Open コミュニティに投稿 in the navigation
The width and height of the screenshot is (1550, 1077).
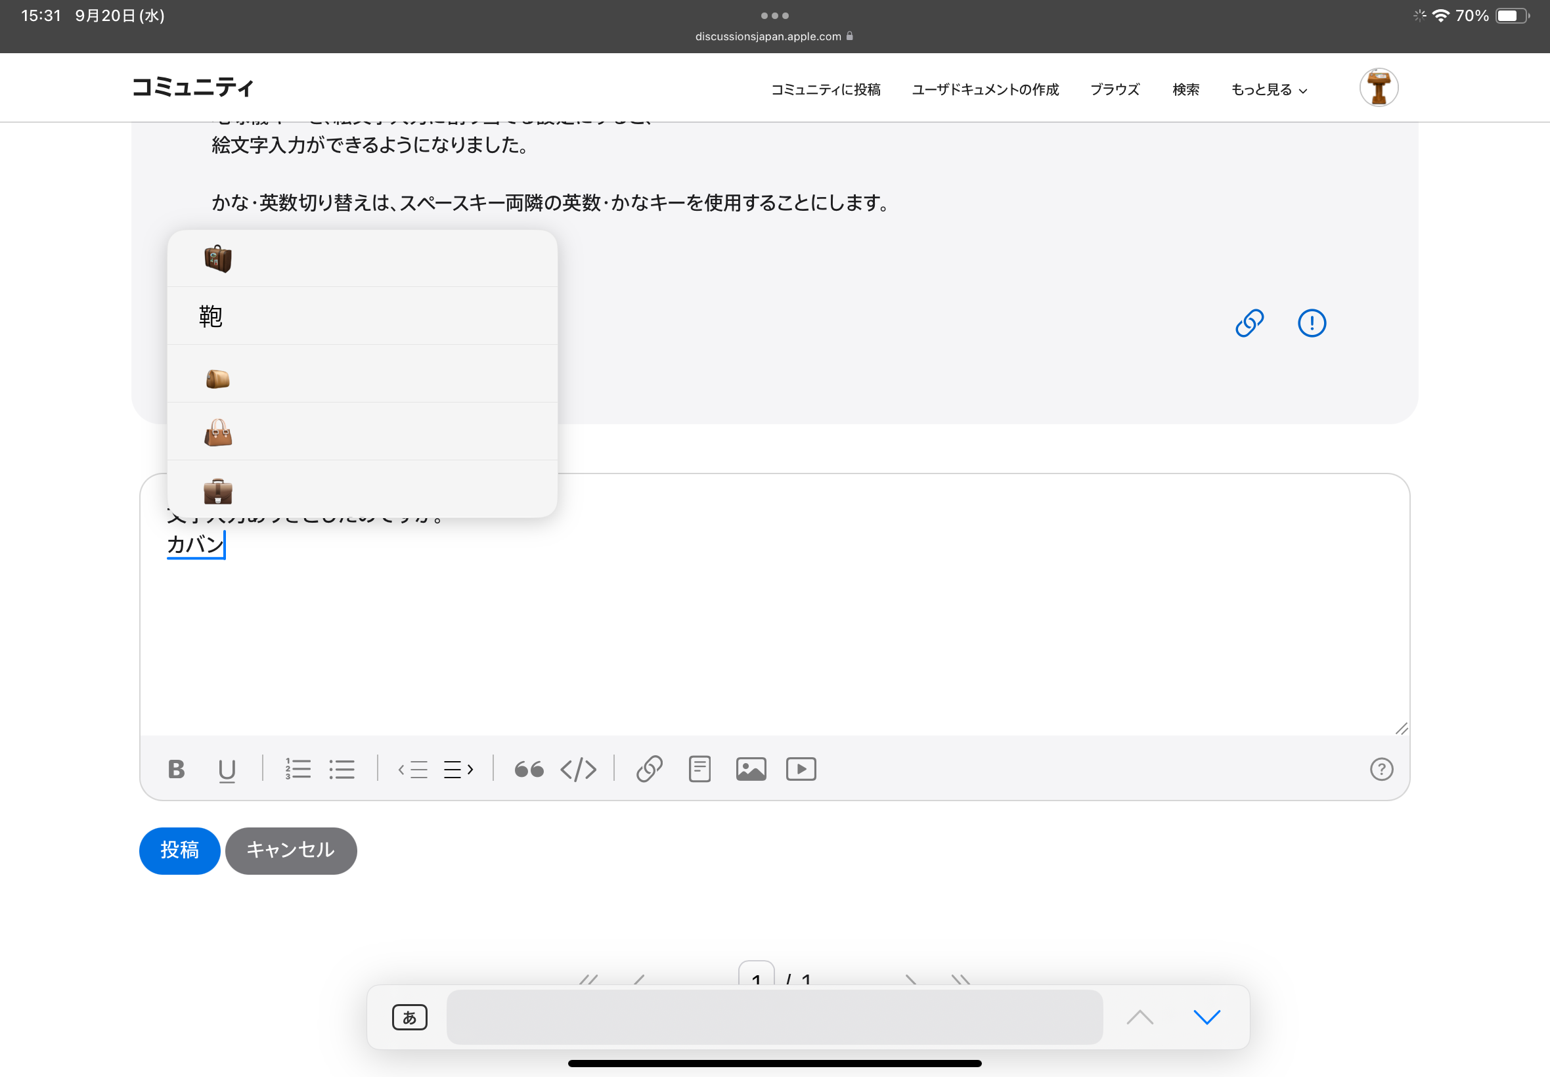(x=826, y=90)
